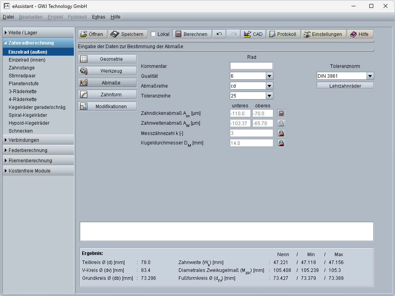This screenshot has height=296, width=395.
Task: Open the CAD export button
Action: coord(253,34)
